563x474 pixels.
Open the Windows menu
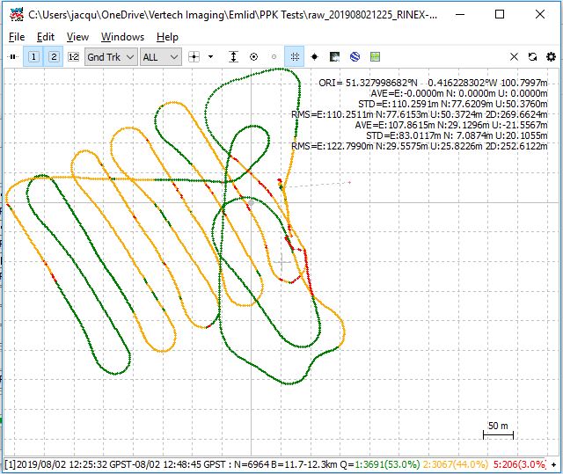[122, 37]
